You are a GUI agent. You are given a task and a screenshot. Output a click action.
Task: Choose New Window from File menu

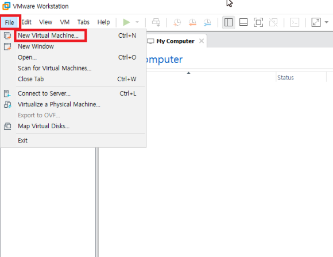tap(73, 46)
